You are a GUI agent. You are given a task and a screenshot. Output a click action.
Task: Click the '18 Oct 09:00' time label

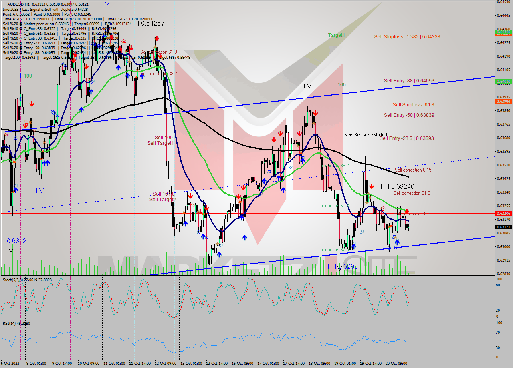point(319,363)
